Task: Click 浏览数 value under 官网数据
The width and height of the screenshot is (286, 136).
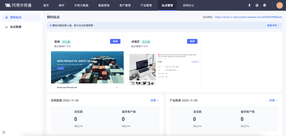Action: [76, 119]
